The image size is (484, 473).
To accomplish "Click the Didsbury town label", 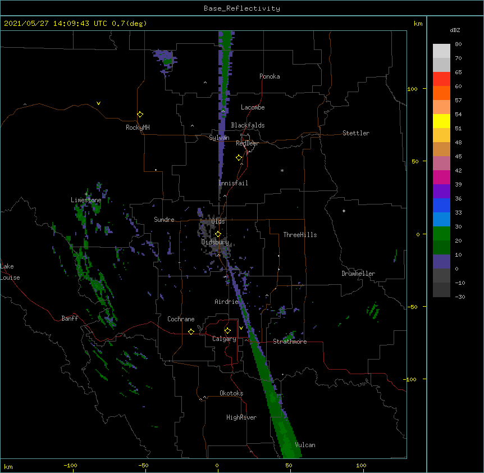I will (215, 242).
